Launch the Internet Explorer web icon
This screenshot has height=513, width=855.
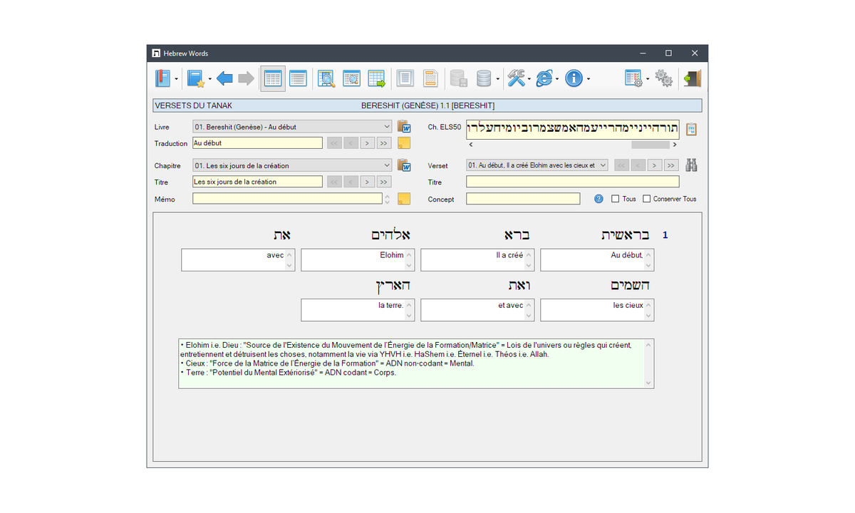[545, 78]
